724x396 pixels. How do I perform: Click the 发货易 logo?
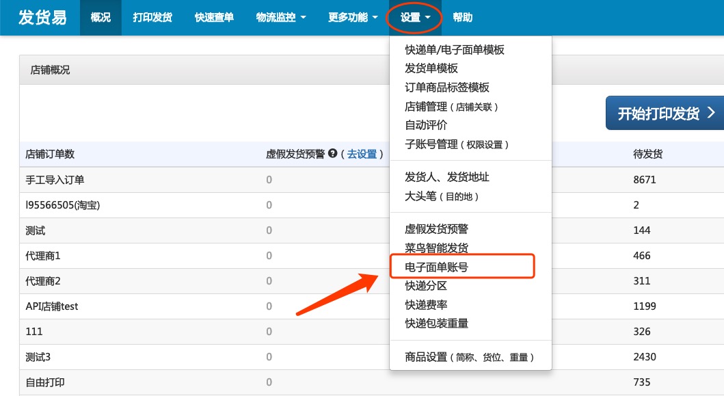(x=42, y=18)
